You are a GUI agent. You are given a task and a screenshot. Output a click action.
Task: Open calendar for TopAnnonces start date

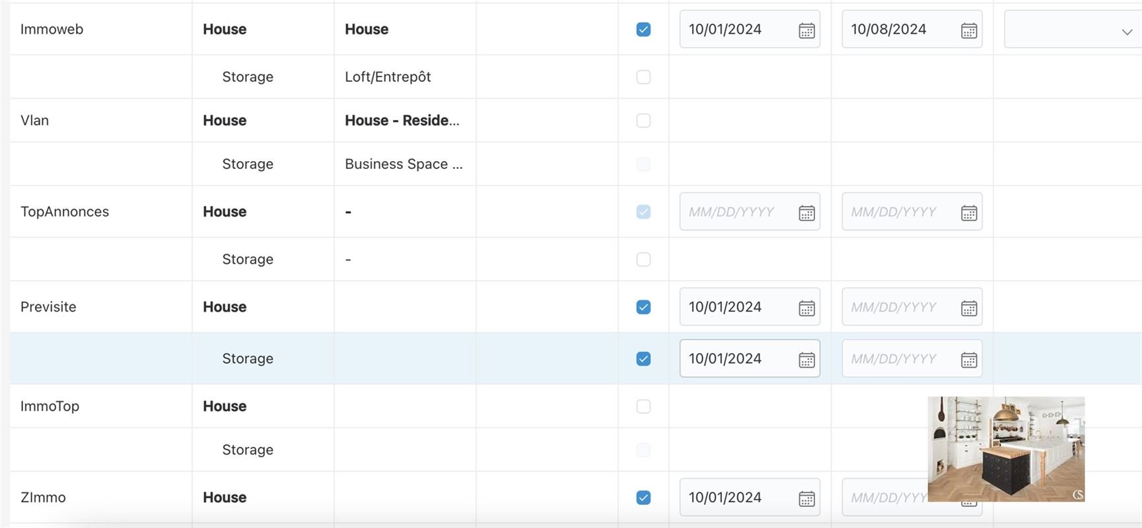click(806, 213)
